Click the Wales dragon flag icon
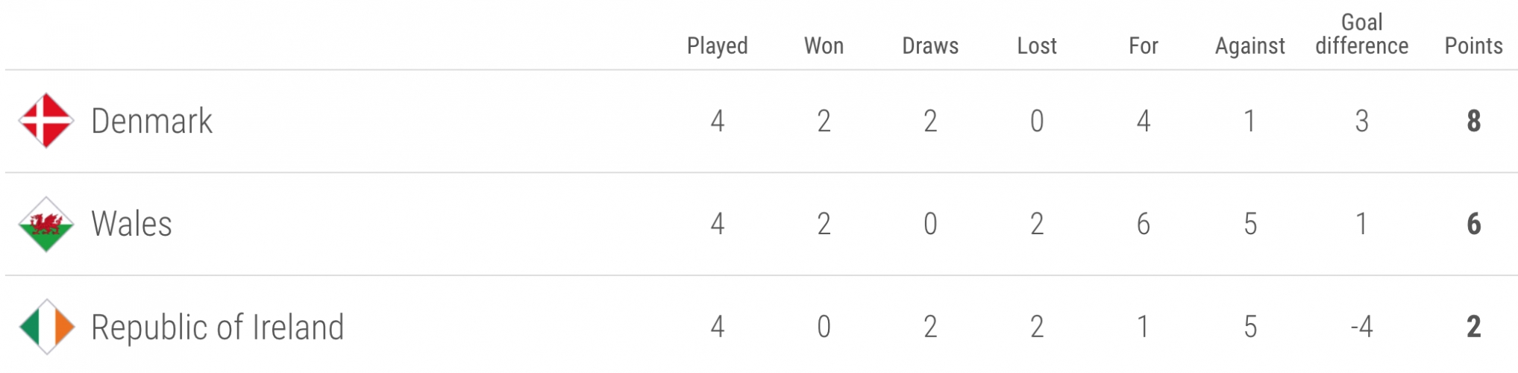Screen dimensions: 1518x373 click(x=46, y=224)
